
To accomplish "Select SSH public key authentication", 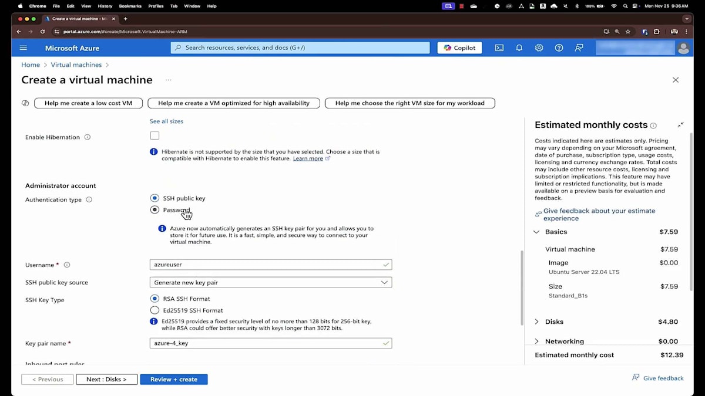I will coord(155,198).
